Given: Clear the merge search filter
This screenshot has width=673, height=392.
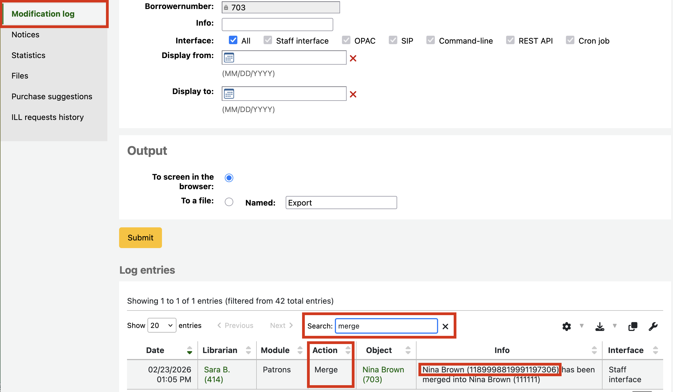Looking at the screenshot, I should click(445, 326).
